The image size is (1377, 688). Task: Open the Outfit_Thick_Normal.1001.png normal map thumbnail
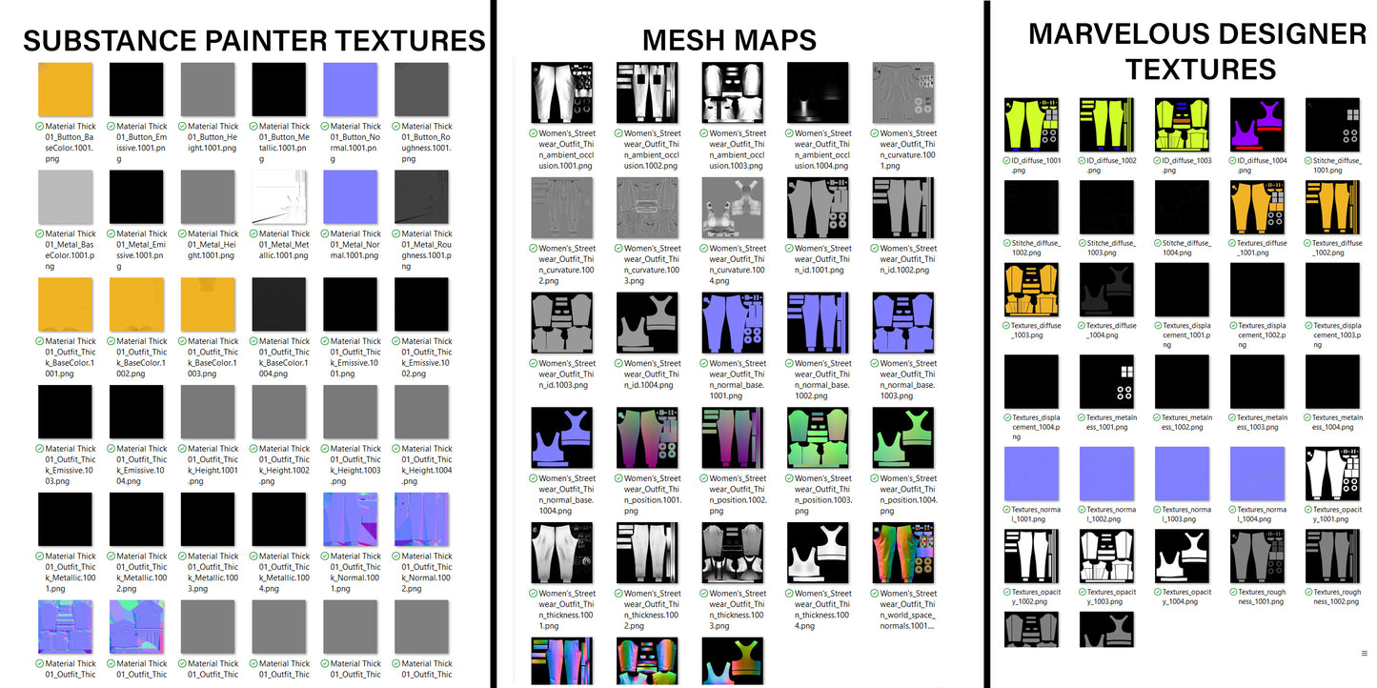(351, 519)
